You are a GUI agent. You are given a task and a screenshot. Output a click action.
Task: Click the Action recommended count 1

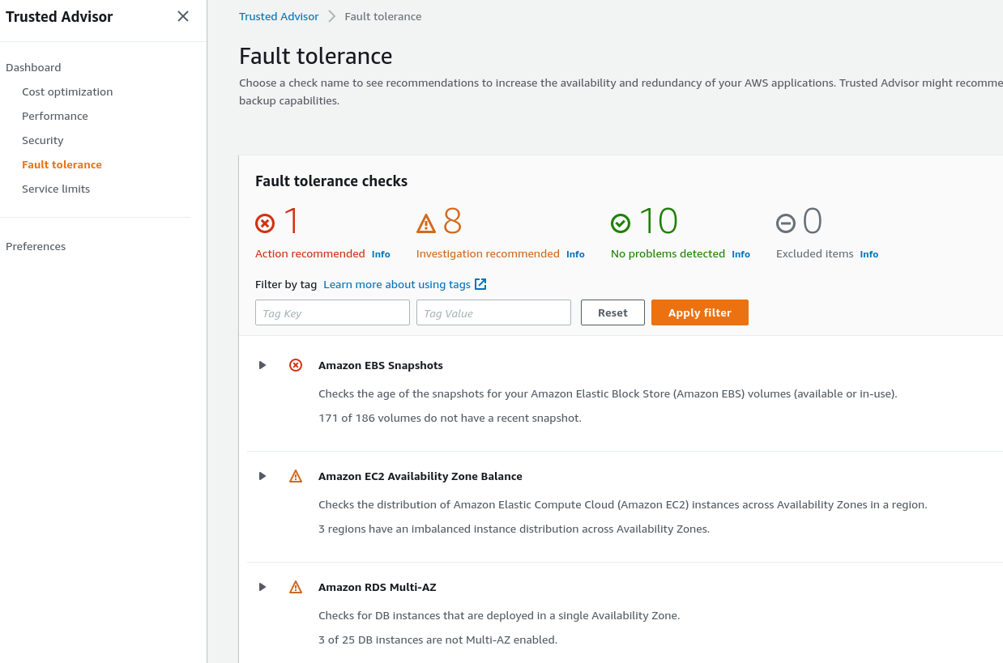tap(291, 221)
